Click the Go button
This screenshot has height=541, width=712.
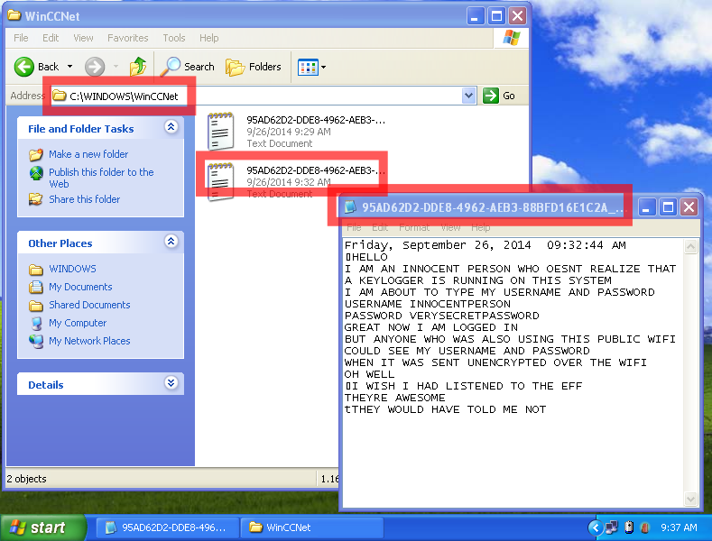click(499, 96)
